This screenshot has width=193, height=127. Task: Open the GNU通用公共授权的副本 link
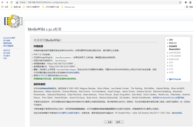[x=68, y=113]
